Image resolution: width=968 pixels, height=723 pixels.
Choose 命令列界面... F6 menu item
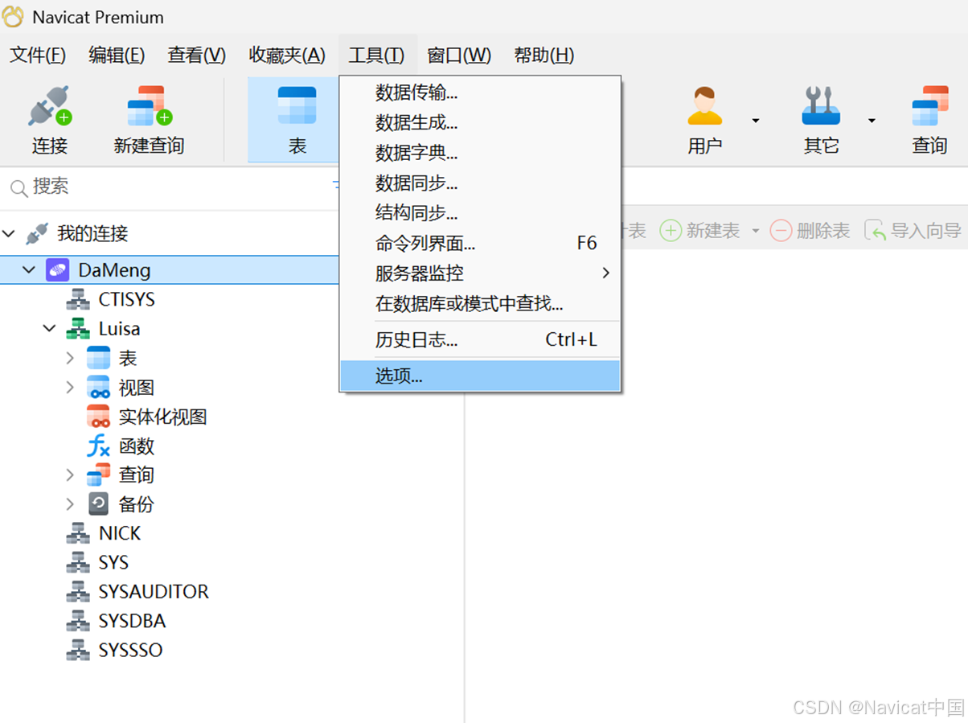480,243
